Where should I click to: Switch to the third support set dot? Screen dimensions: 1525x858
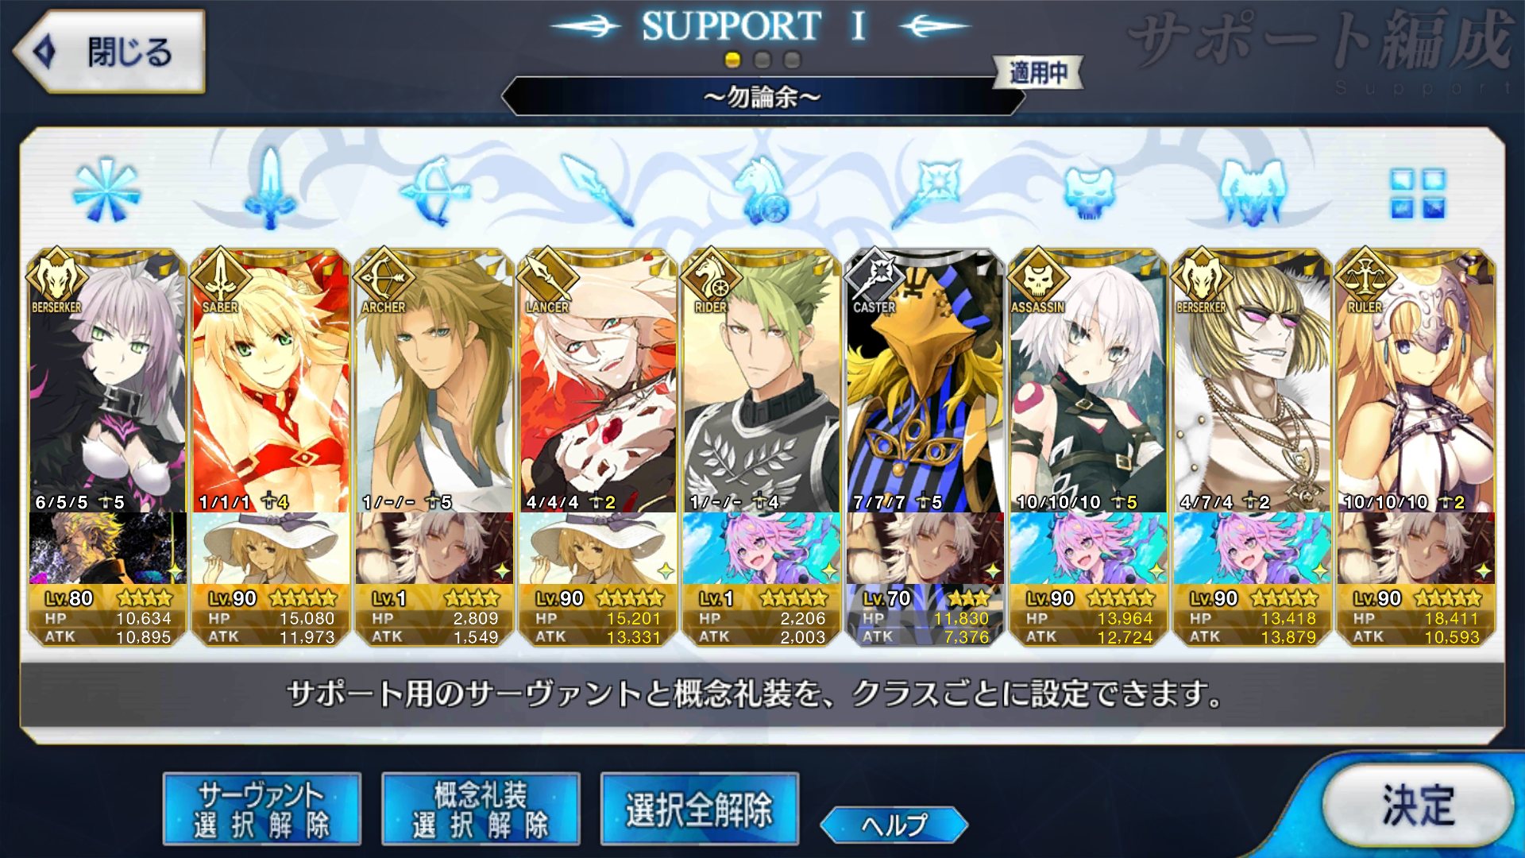click(x=792, y=60)
